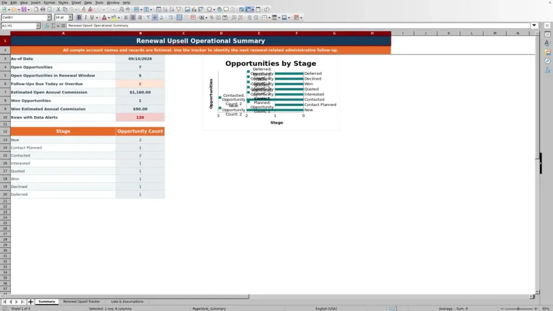Screen dimensions: 553x311
Task: Toggle Align Bottom vertical alignment
Action: 162,17
